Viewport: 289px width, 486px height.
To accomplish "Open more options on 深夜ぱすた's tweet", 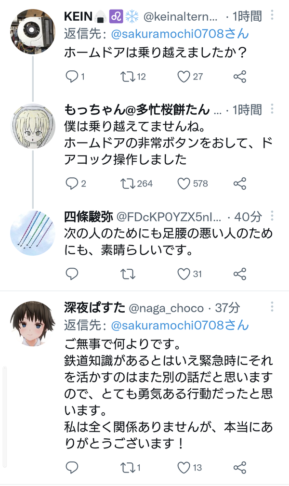I will (272, 306).
